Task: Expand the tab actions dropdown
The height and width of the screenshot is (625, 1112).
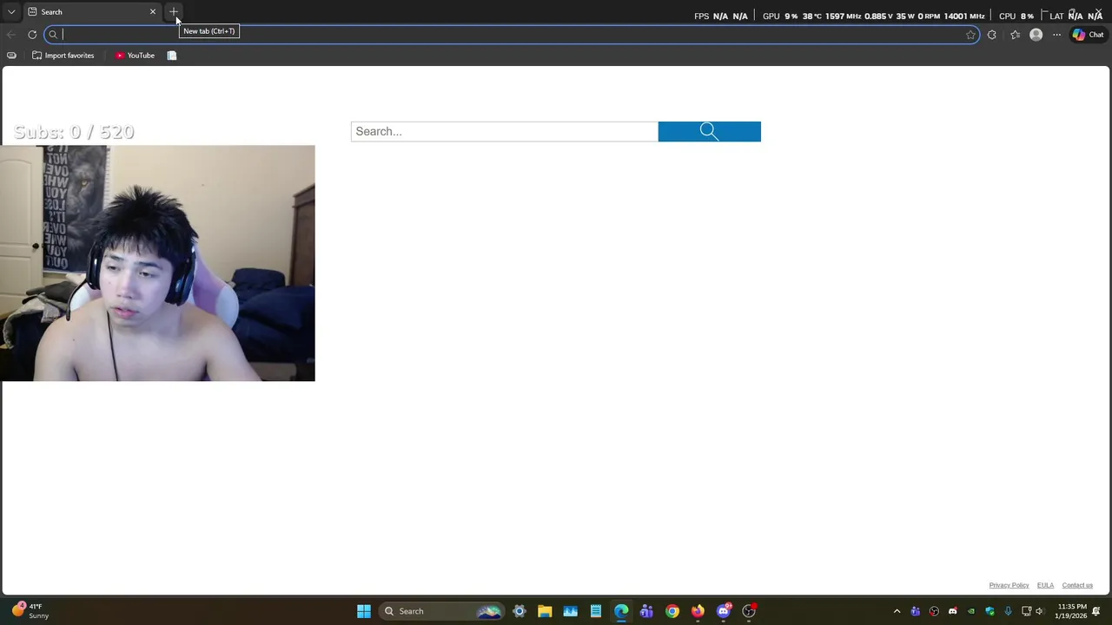Action: click(11, 12)
